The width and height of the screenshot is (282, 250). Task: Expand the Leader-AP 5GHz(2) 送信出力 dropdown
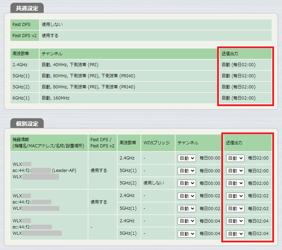pos(235,183)
